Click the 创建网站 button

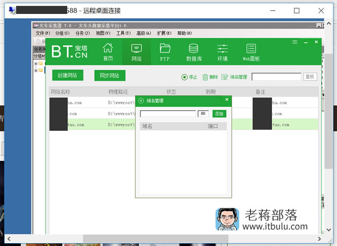(68, 75)
